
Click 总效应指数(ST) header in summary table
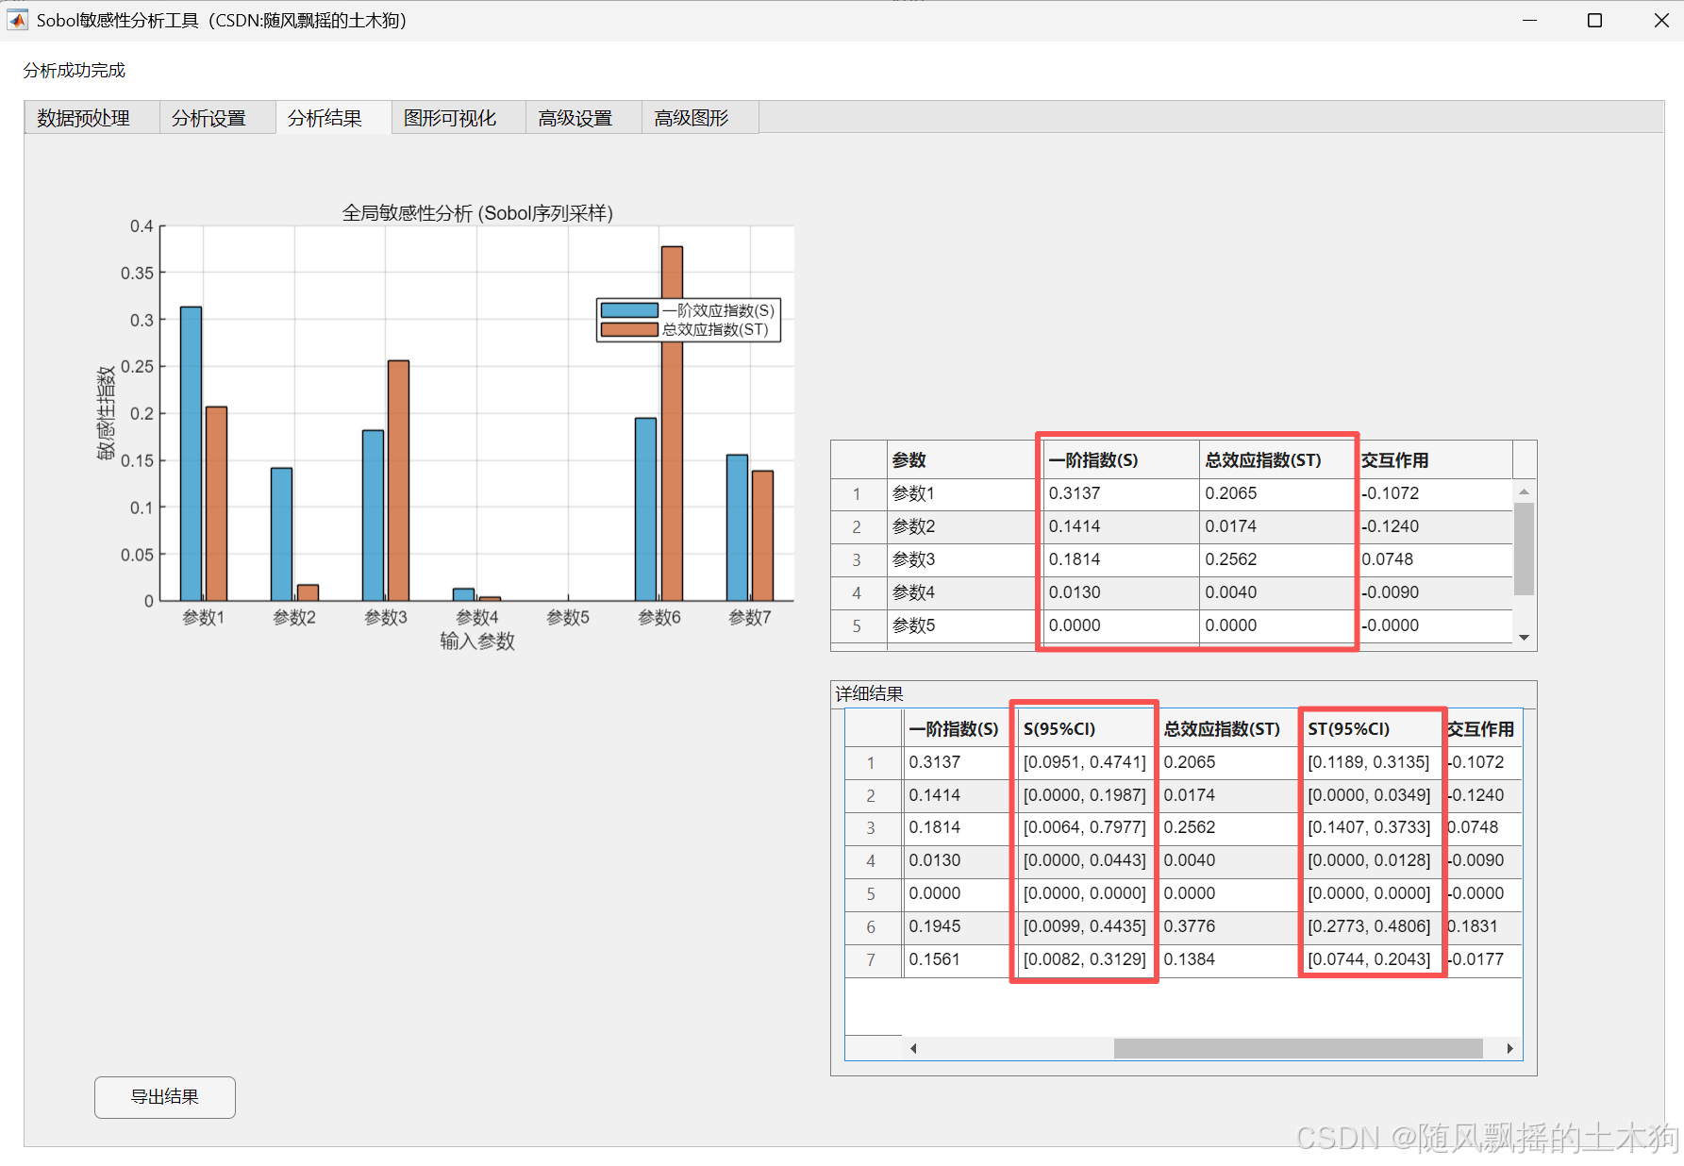point(1276,460)
